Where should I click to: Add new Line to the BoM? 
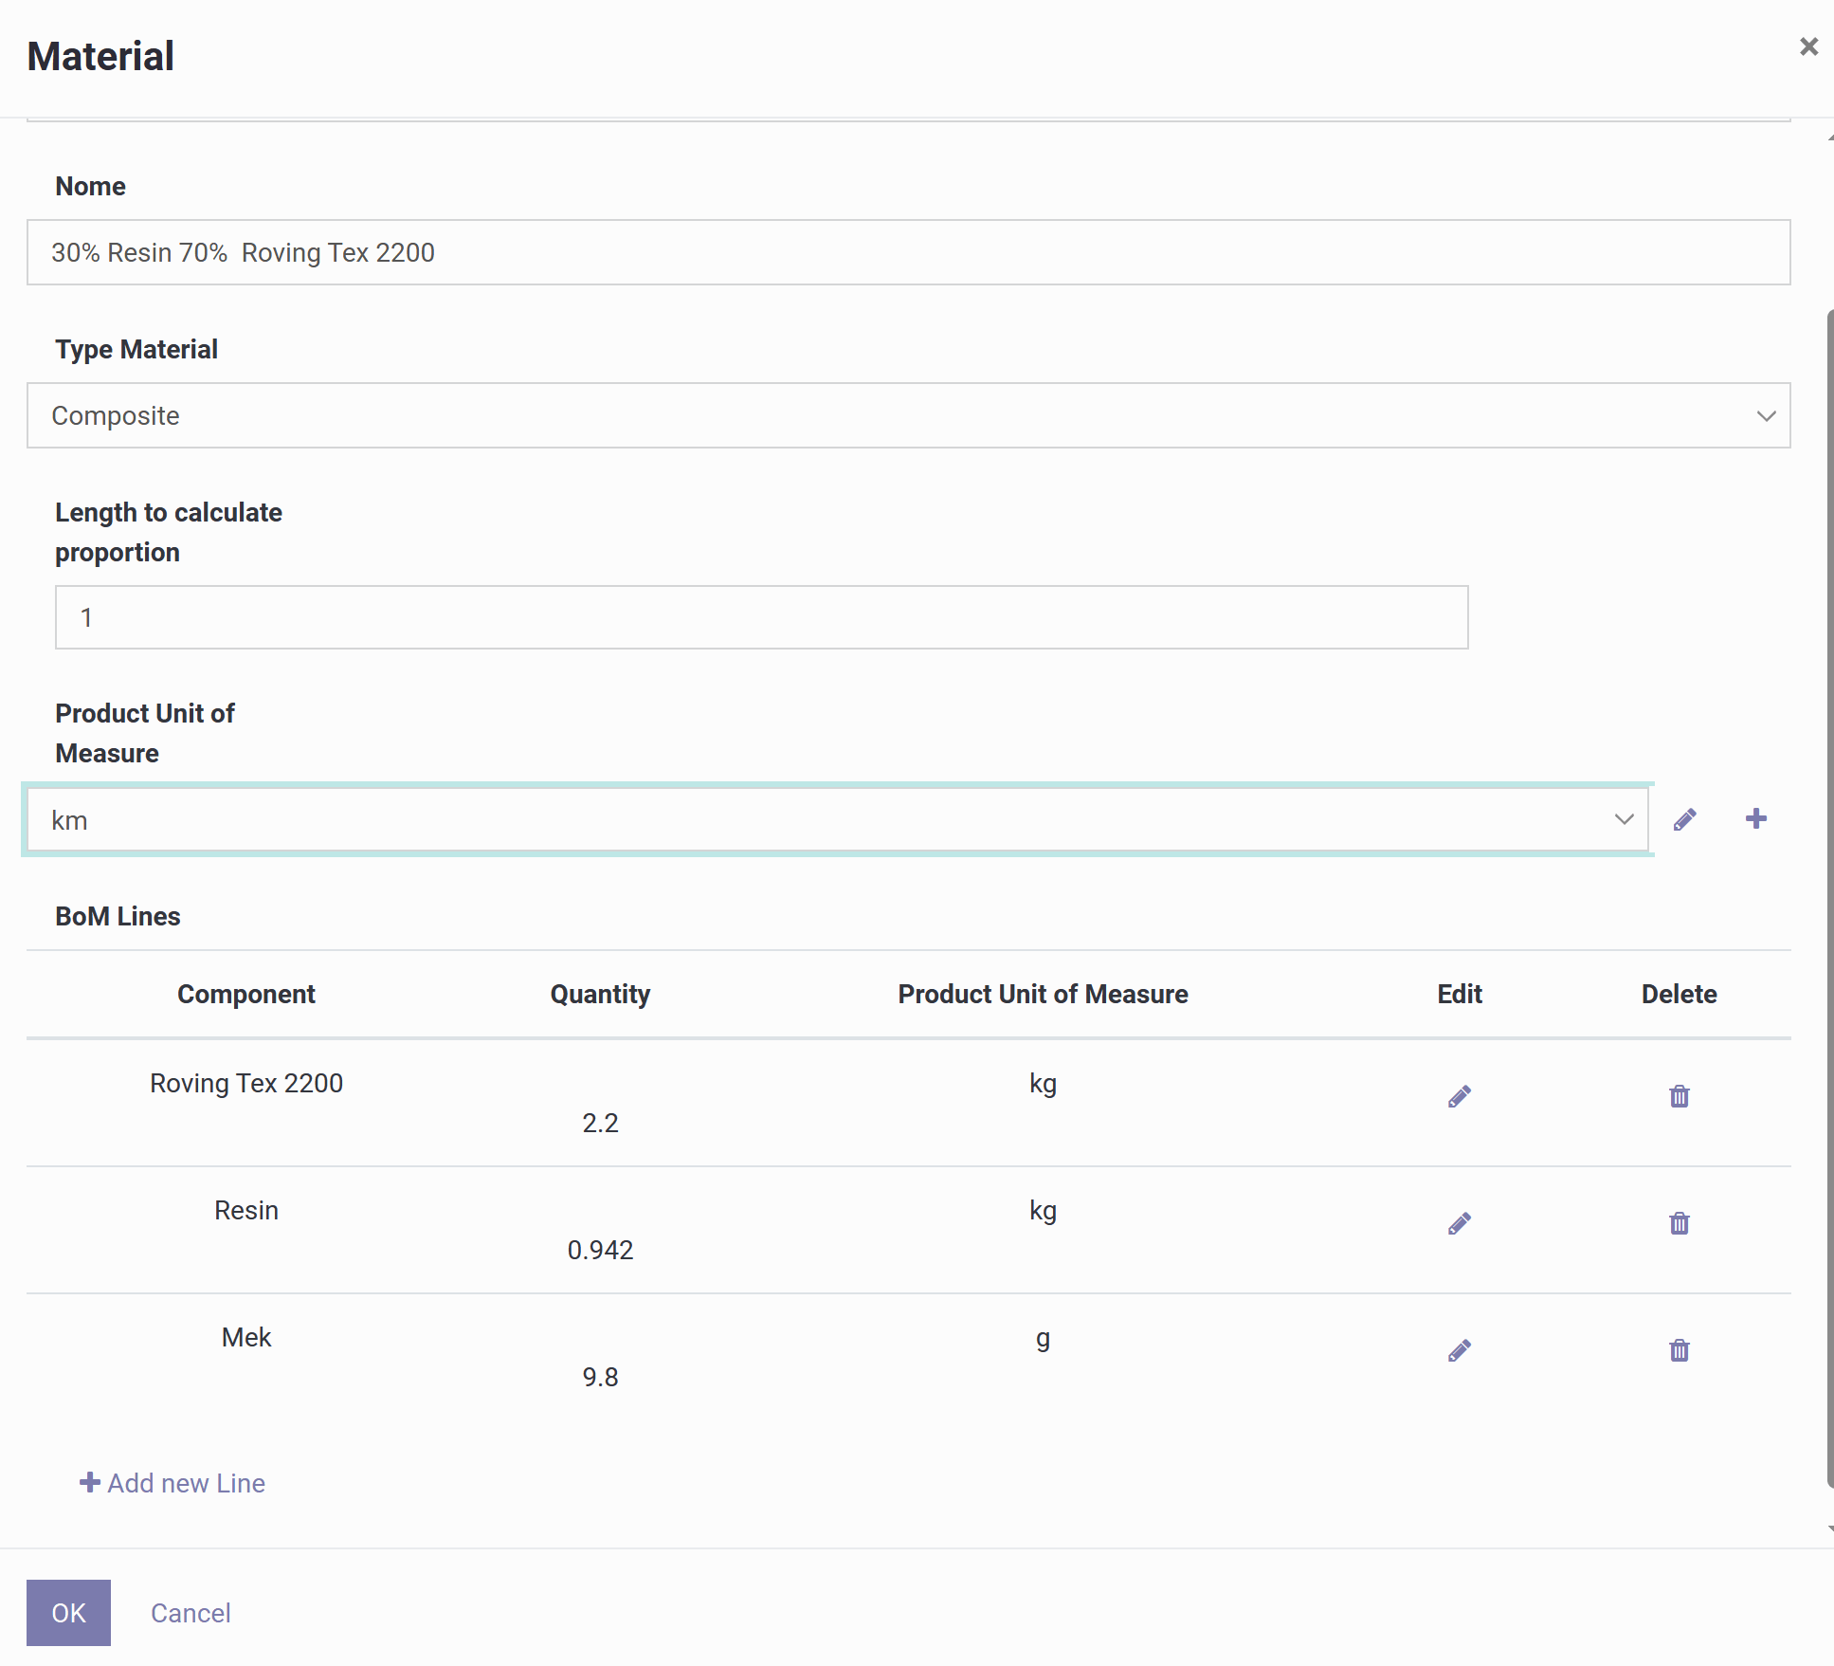click(x=185, y=1482)
